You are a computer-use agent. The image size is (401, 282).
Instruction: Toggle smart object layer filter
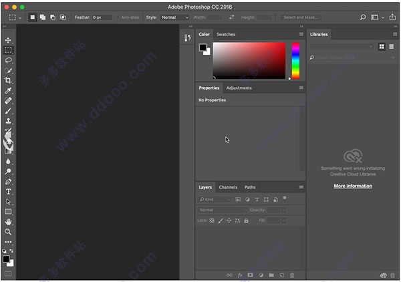tap(275, 199)
